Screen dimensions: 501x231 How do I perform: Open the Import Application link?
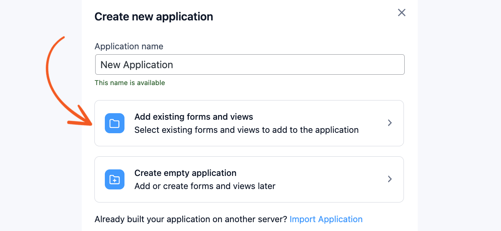coord(326,219)
